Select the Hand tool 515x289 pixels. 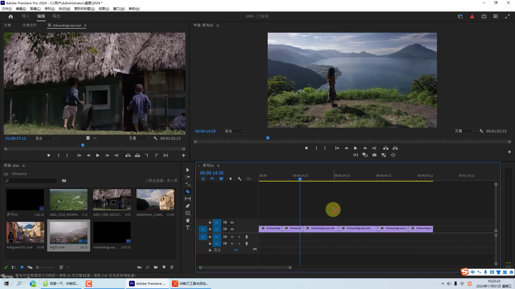pos(188,220)
